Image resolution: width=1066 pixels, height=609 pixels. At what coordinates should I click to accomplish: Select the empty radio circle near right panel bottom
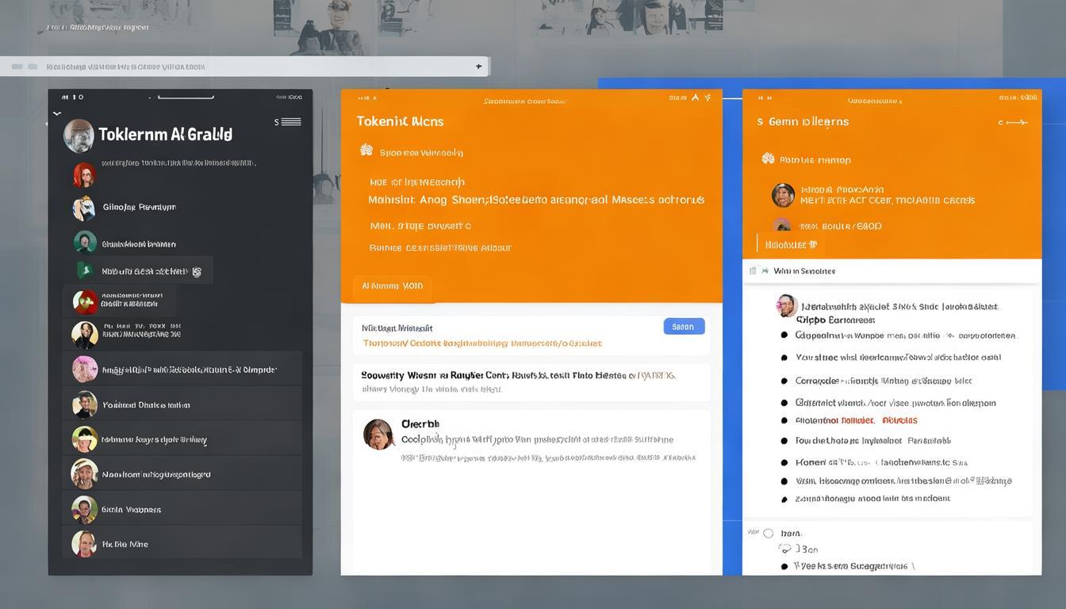click(x=768, y=534)
